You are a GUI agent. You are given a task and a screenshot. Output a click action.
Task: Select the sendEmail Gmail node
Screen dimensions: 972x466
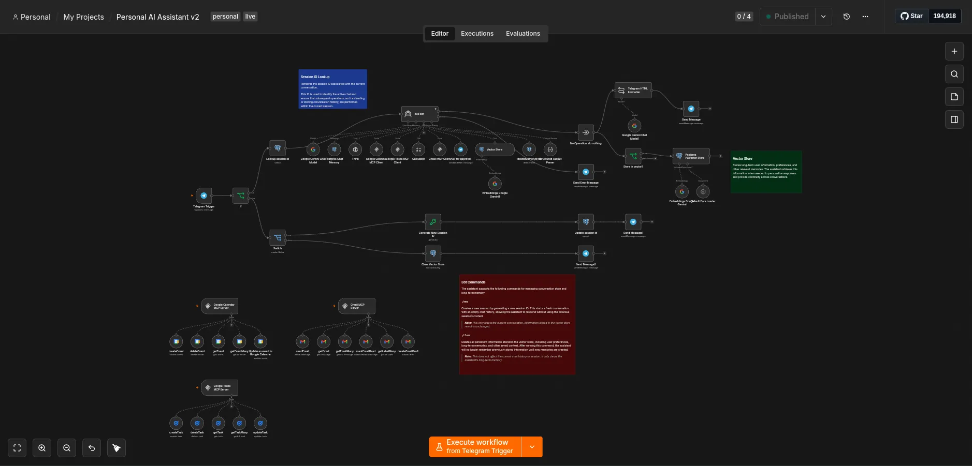302,341
